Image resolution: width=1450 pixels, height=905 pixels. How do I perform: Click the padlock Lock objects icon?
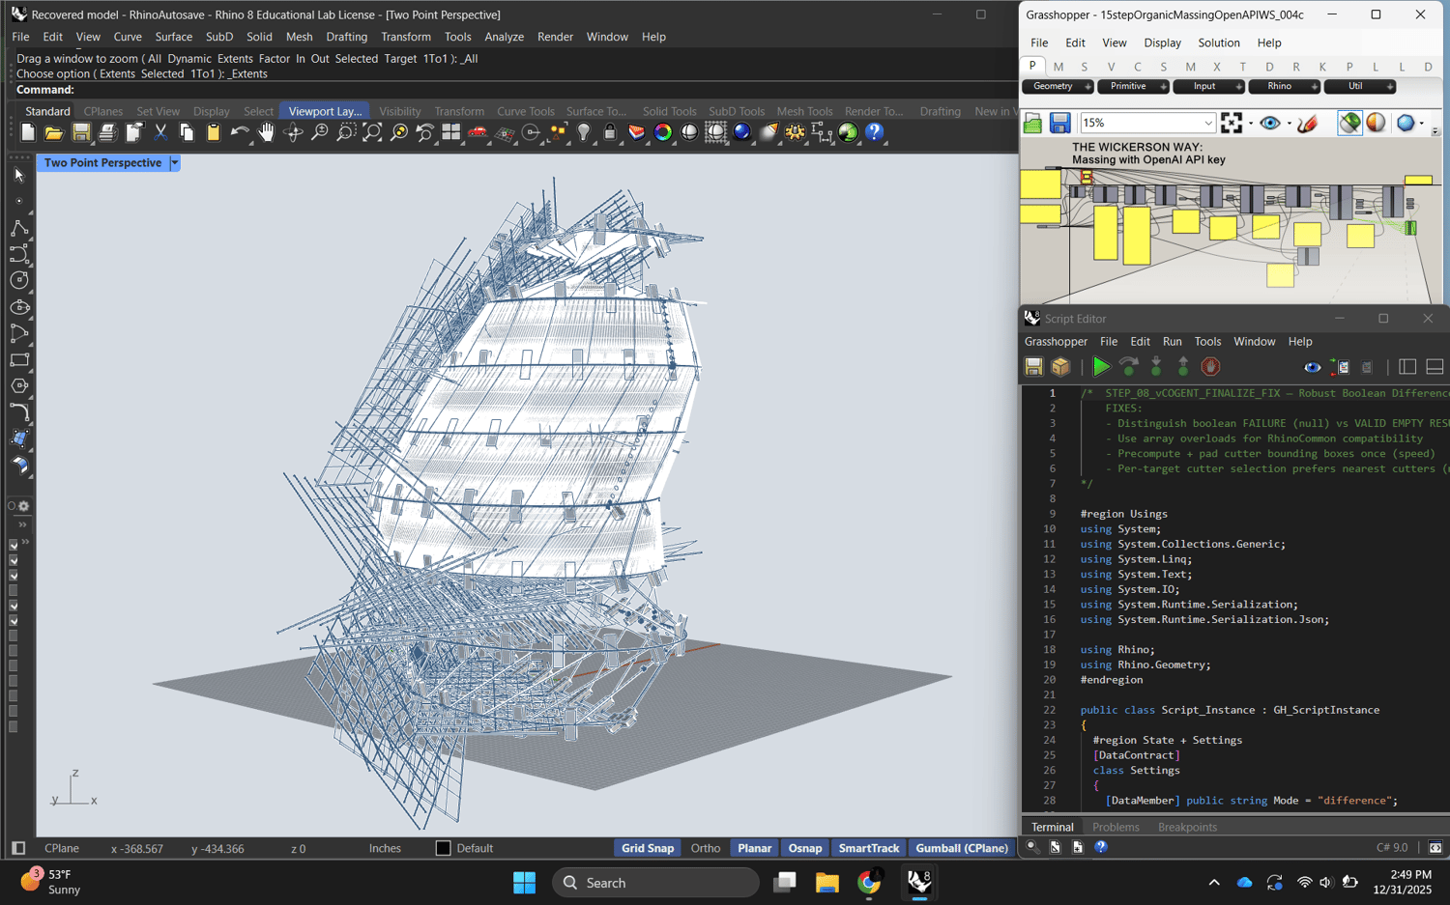point(610,133)
